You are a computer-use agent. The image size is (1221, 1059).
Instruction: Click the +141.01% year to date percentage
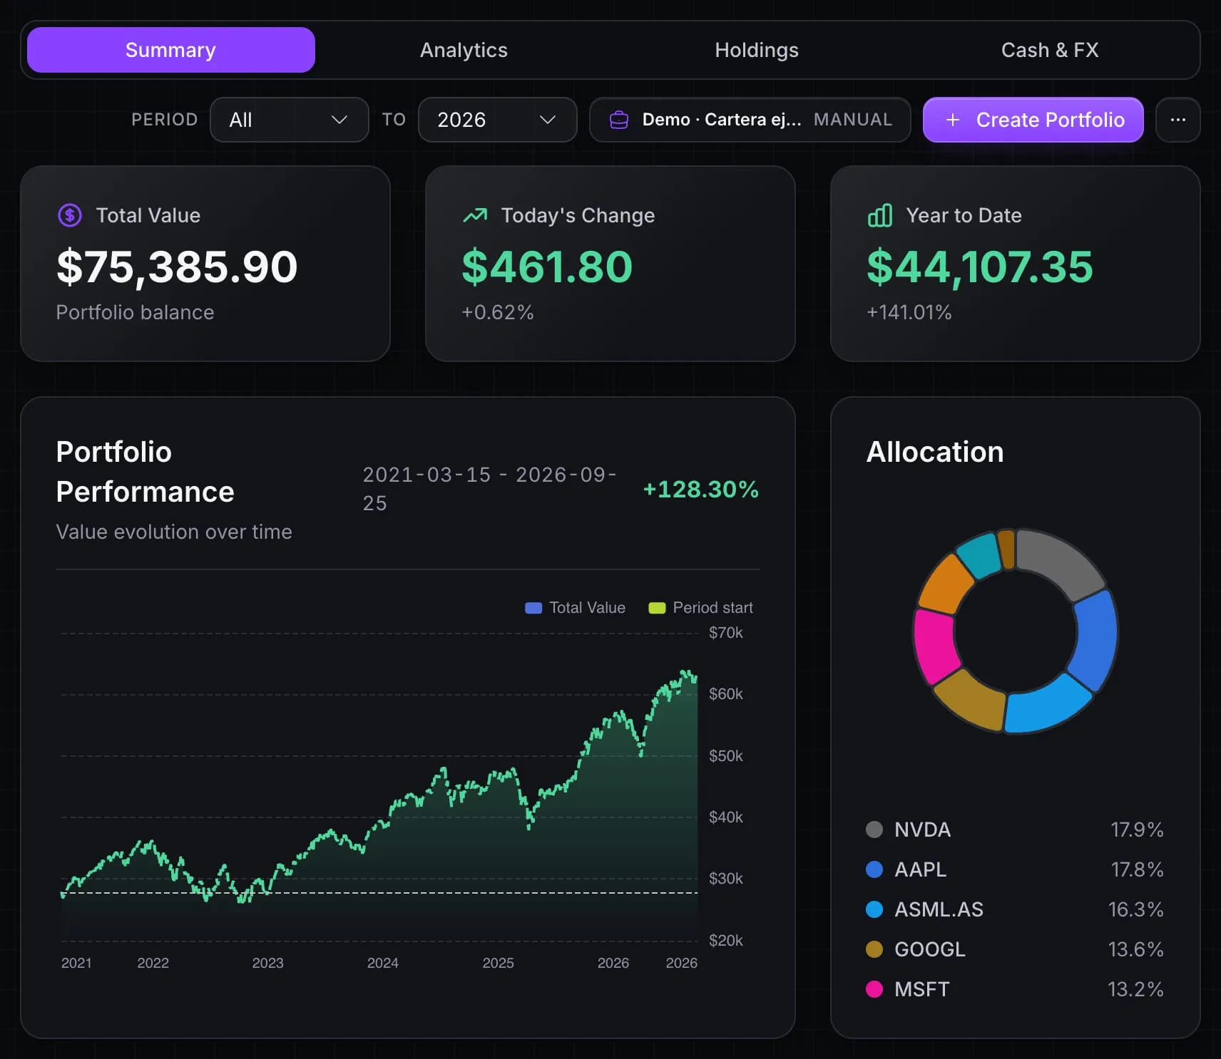click(x=909, y=312)
